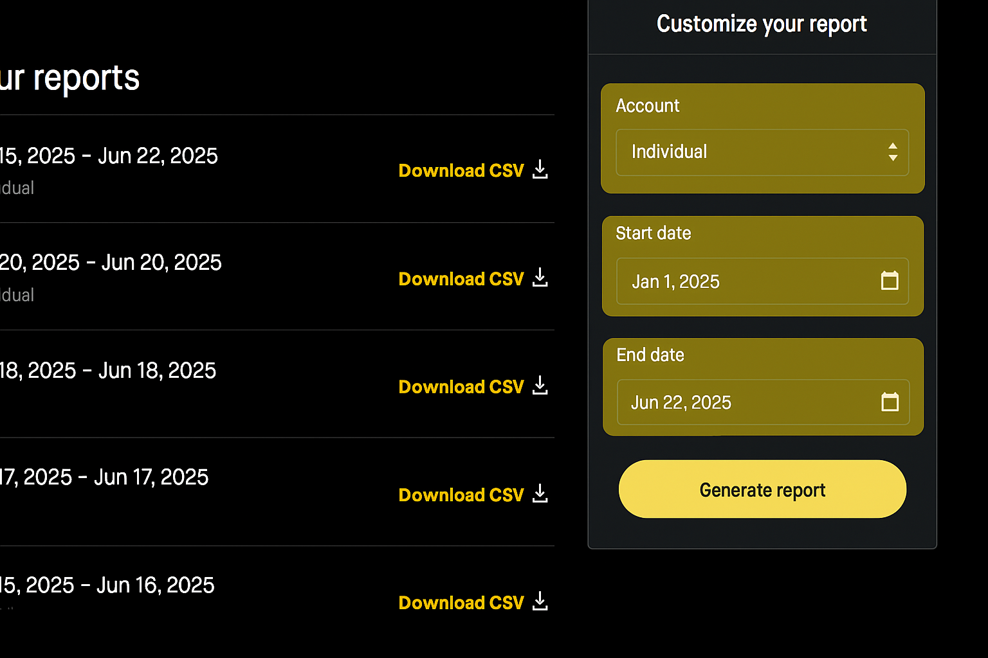Select the 'Jun 16, 2025' report date range text
988x658 pixels.
[x=107, y=585]
